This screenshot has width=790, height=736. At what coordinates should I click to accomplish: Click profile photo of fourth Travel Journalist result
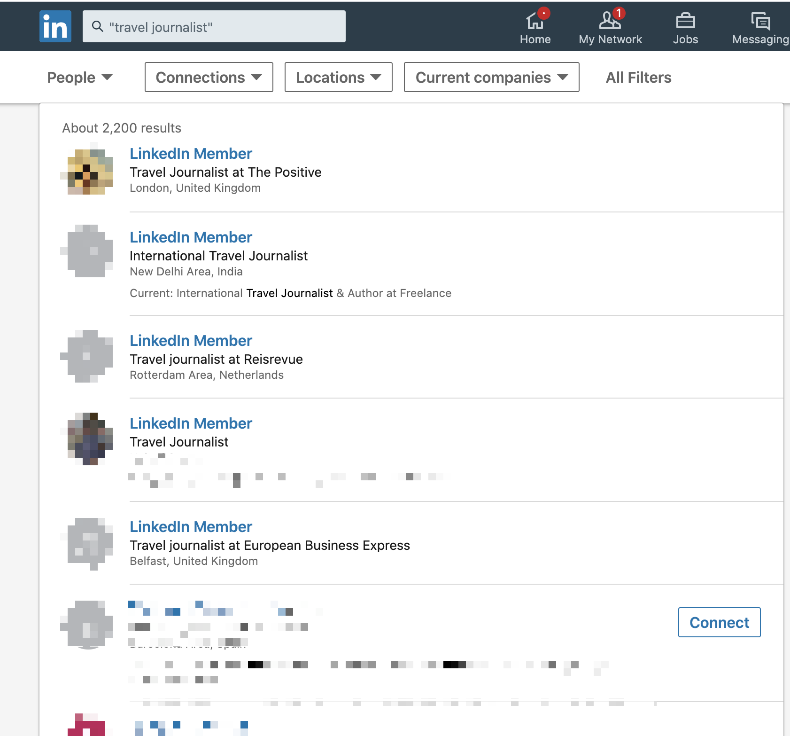[x=87, y=439]
